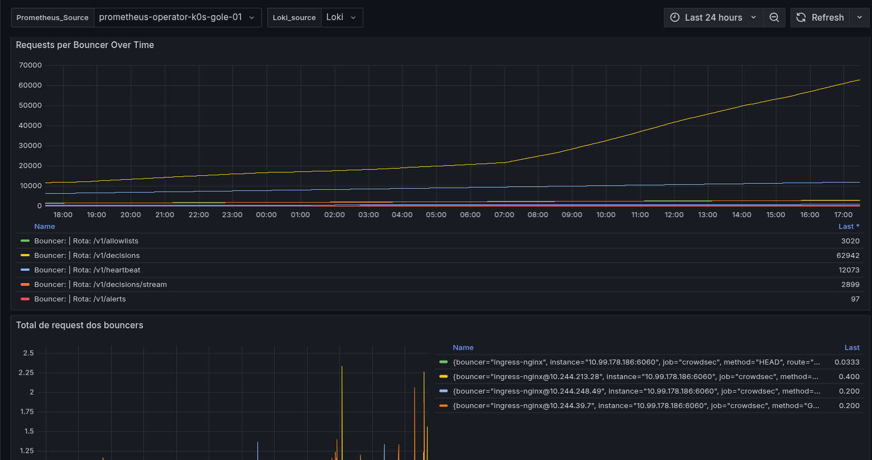The height and width of the screenshot is (460, 872).
Task: Open the Requests per Bouncer Over Time panel title
Action: click(85, 45)
